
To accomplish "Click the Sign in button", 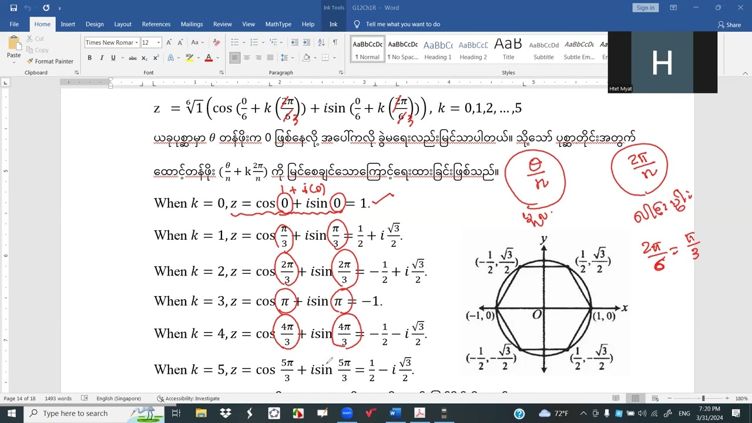I will pos(645,8).
